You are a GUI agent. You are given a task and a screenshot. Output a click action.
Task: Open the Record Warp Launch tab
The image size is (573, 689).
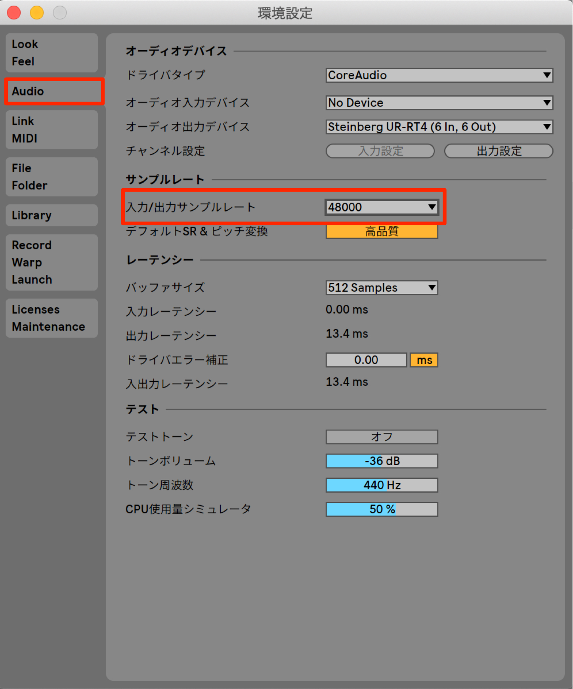[x=52, y=262]
